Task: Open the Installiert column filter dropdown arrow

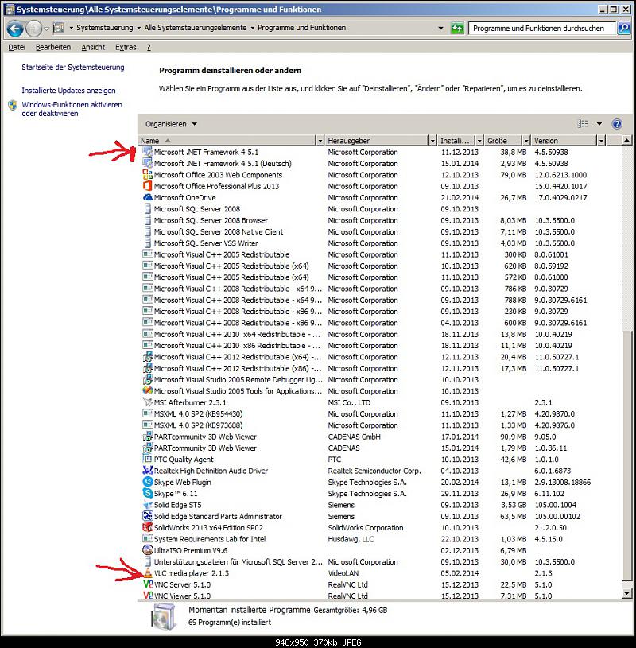Action: coord(479,141)
